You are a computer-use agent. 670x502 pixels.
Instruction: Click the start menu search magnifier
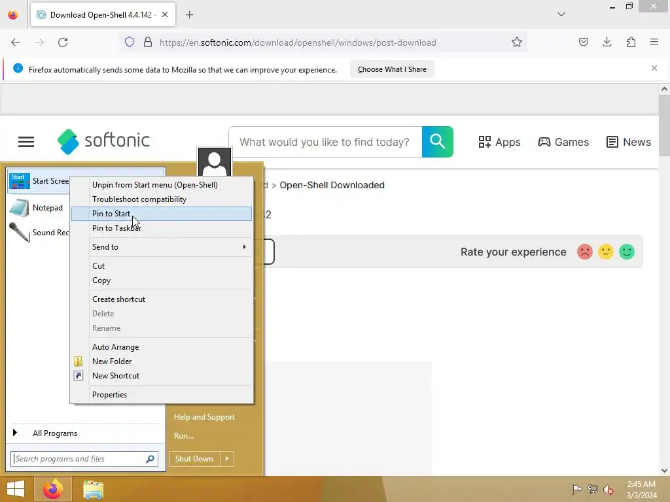[x=150, y=459]
